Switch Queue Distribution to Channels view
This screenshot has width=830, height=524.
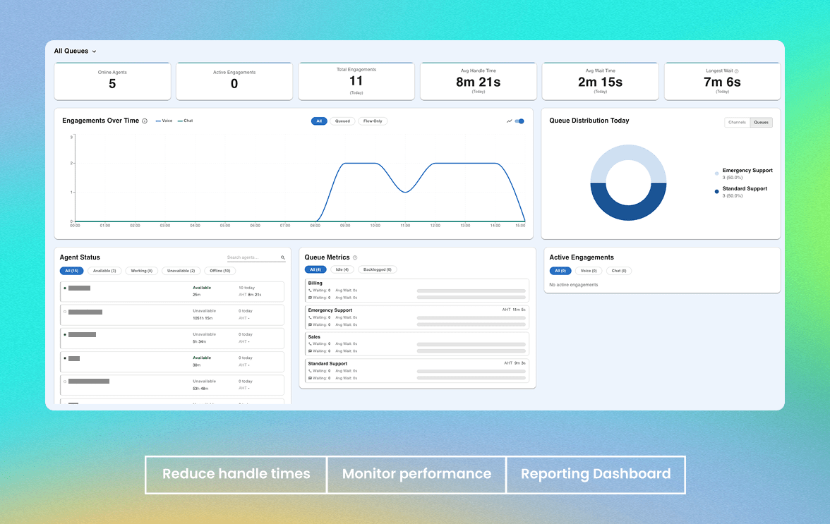point(737,123)
